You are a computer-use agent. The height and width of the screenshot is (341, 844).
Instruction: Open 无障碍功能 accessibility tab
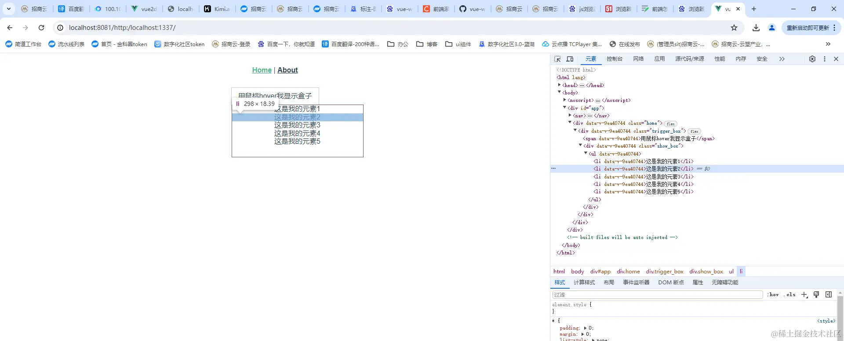click(725, 283)
